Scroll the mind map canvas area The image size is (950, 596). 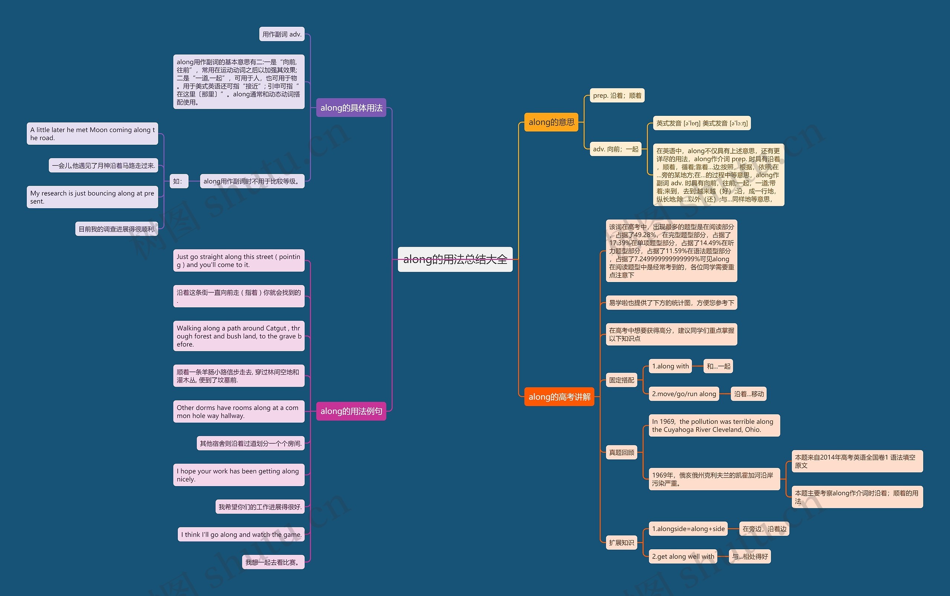pos(475,298)
